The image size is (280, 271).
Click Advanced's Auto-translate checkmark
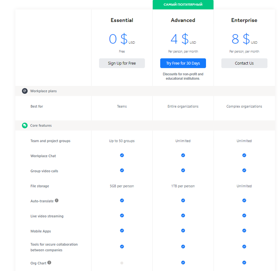(183, 200)
